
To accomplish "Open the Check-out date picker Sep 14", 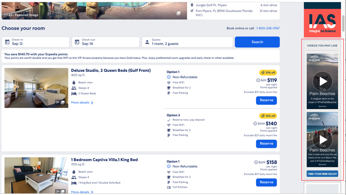I will click(x=106, y=42).
